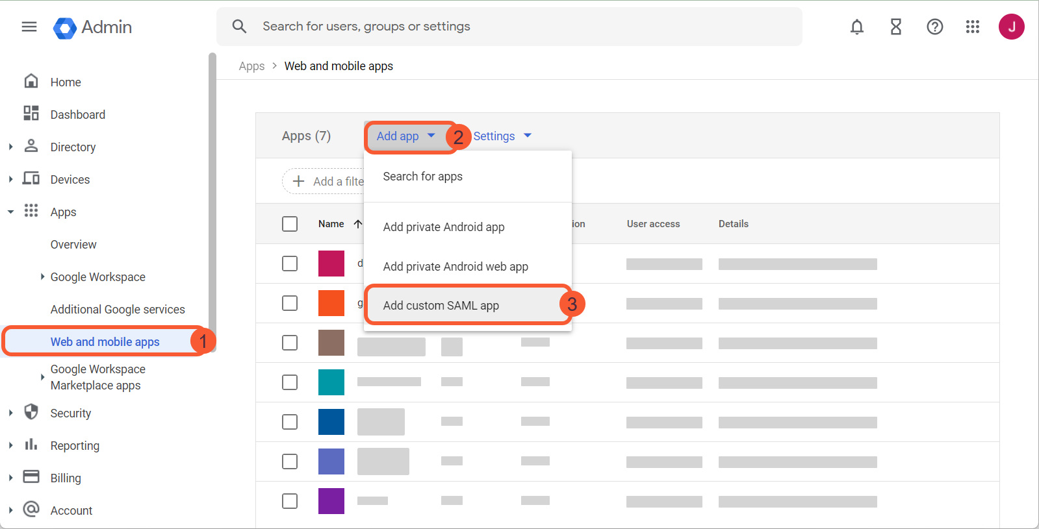The width and height of the screenshot is (1039, 529).
Task: Focus the search users, groups or settings field
Action: tap(509, 27)
